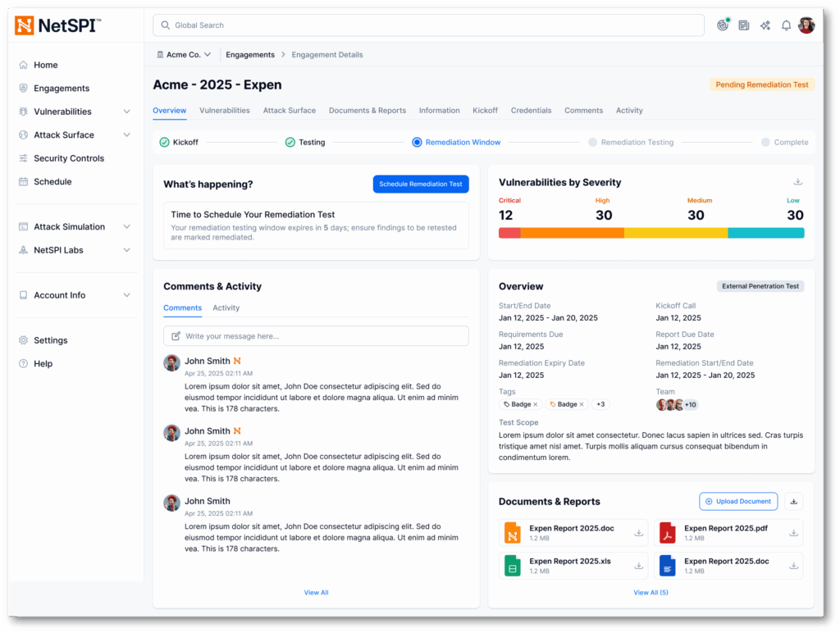This screenshot has width=840, height=633.
Task: Expand the NetSPI Labs sidebar menu
Action: pyautogui.click(x=127, y=250)
